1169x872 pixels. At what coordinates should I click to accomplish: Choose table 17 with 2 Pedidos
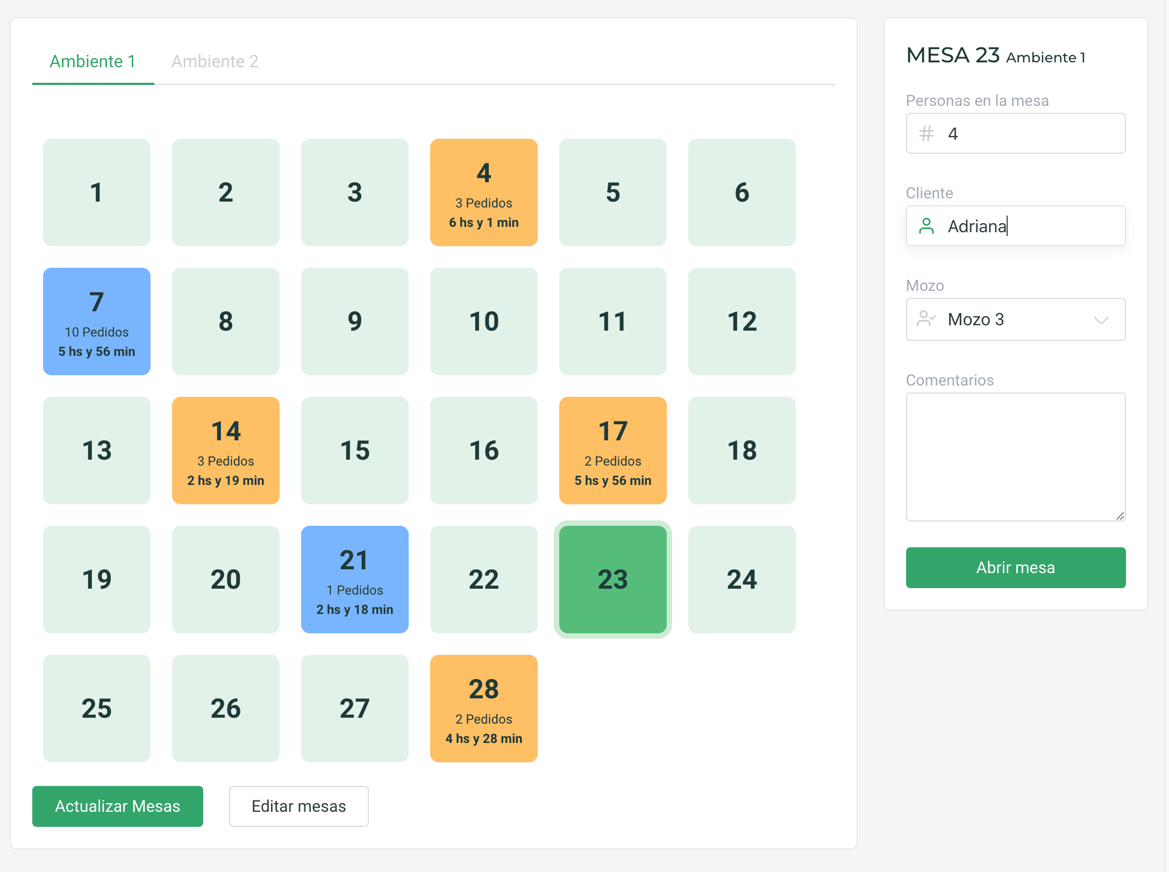(612, 451)
